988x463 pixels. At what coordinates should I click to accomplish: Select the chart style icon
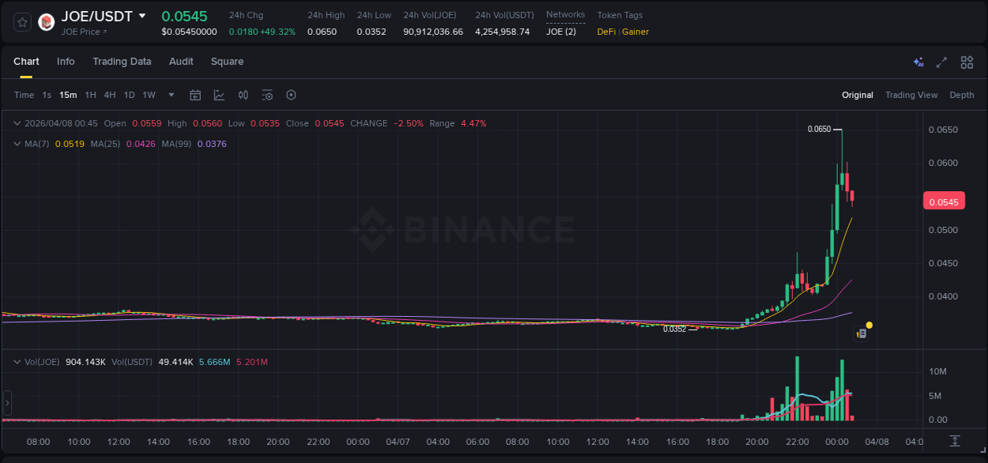[x=219, y=95]
